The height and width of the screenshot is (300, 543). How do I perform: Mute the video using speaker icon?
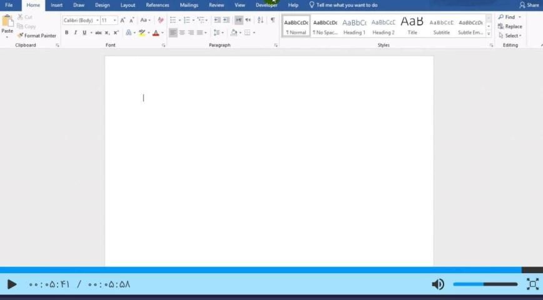point(438,284)
